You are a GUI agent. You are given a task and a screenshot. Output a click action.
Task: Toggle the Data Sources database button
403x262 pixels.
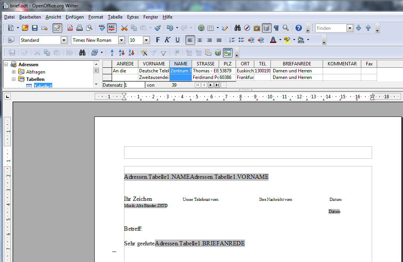pyautogui.click(x=267, y=28)
